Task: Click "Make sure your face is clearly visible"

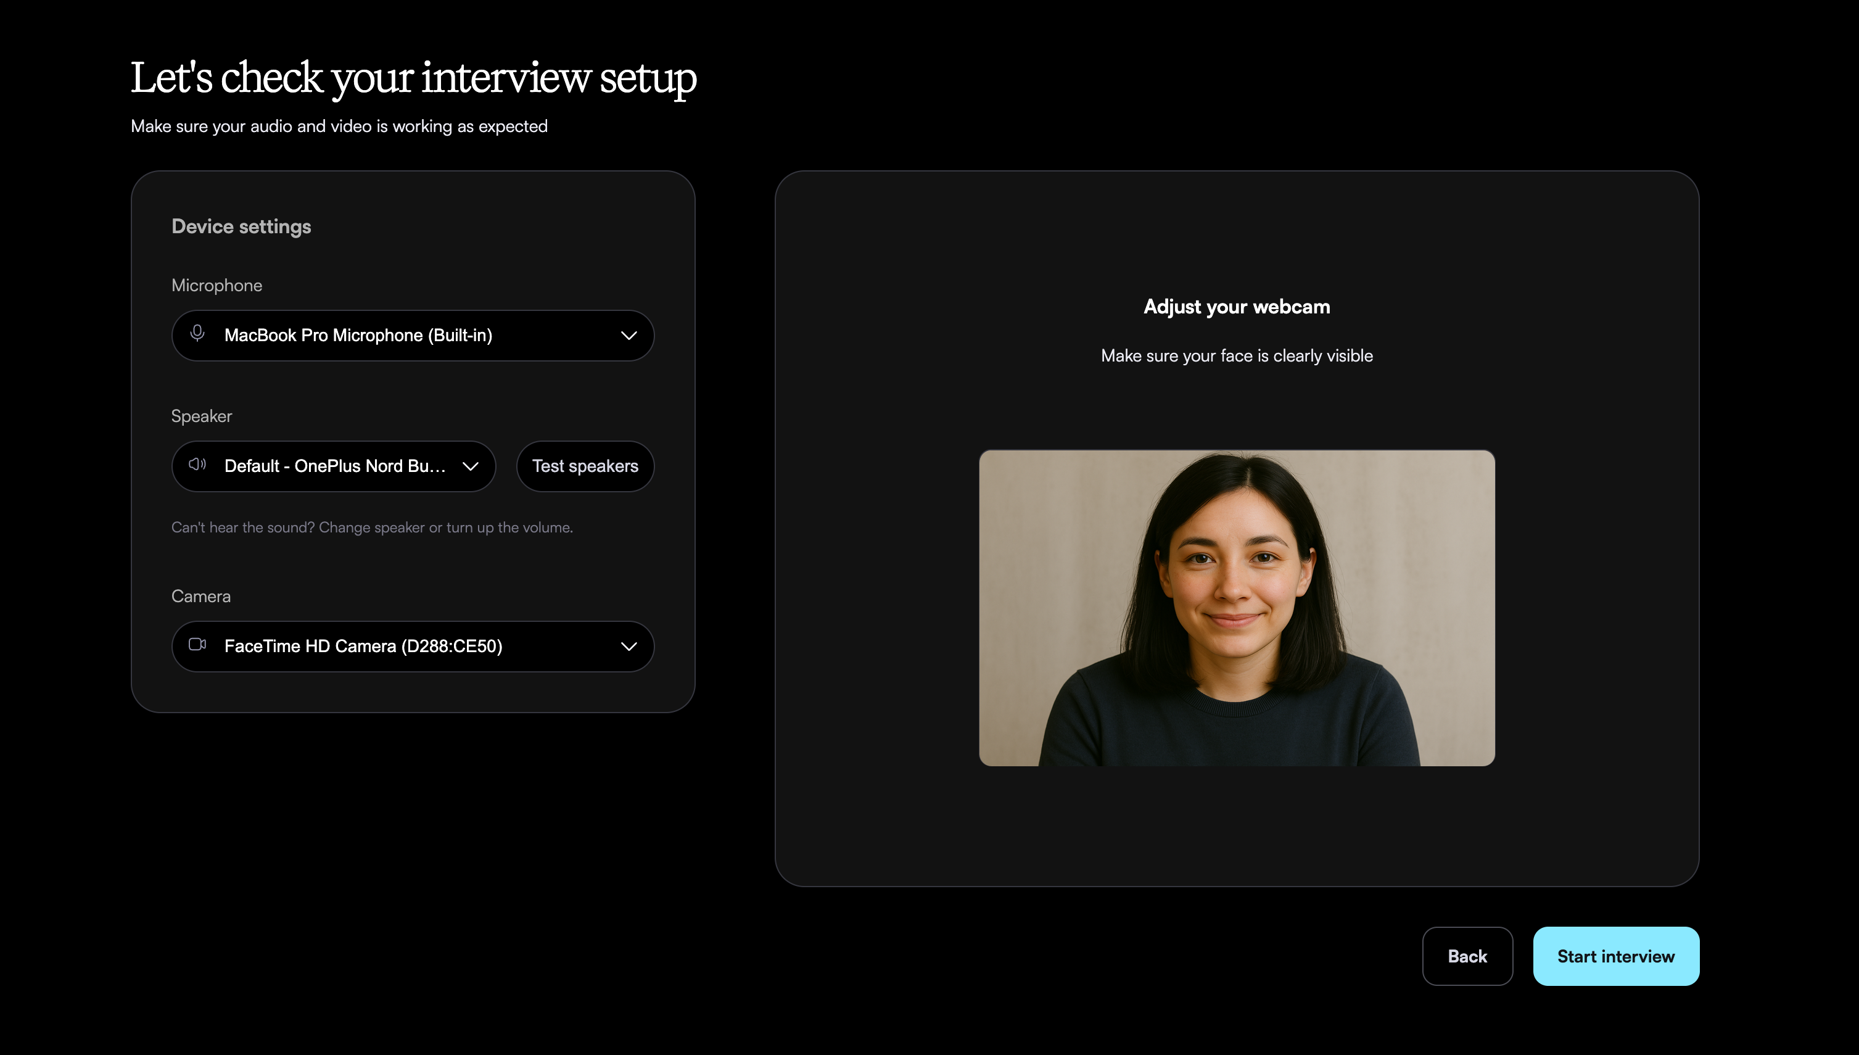Action: coord(1237,356)
